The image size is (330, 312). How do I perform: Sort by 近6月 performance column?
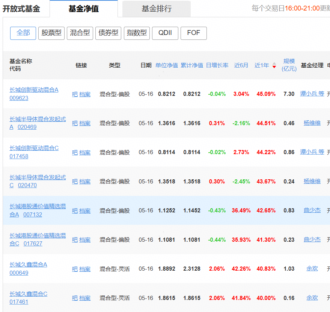pyautogui.click(x=241, y=65)
